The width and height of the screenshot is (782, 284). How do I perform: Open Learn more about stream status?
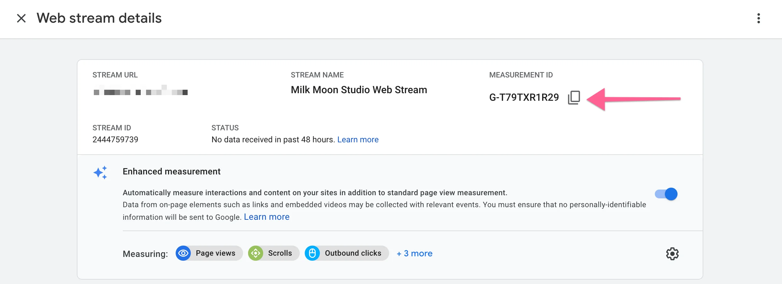point(358,139)
